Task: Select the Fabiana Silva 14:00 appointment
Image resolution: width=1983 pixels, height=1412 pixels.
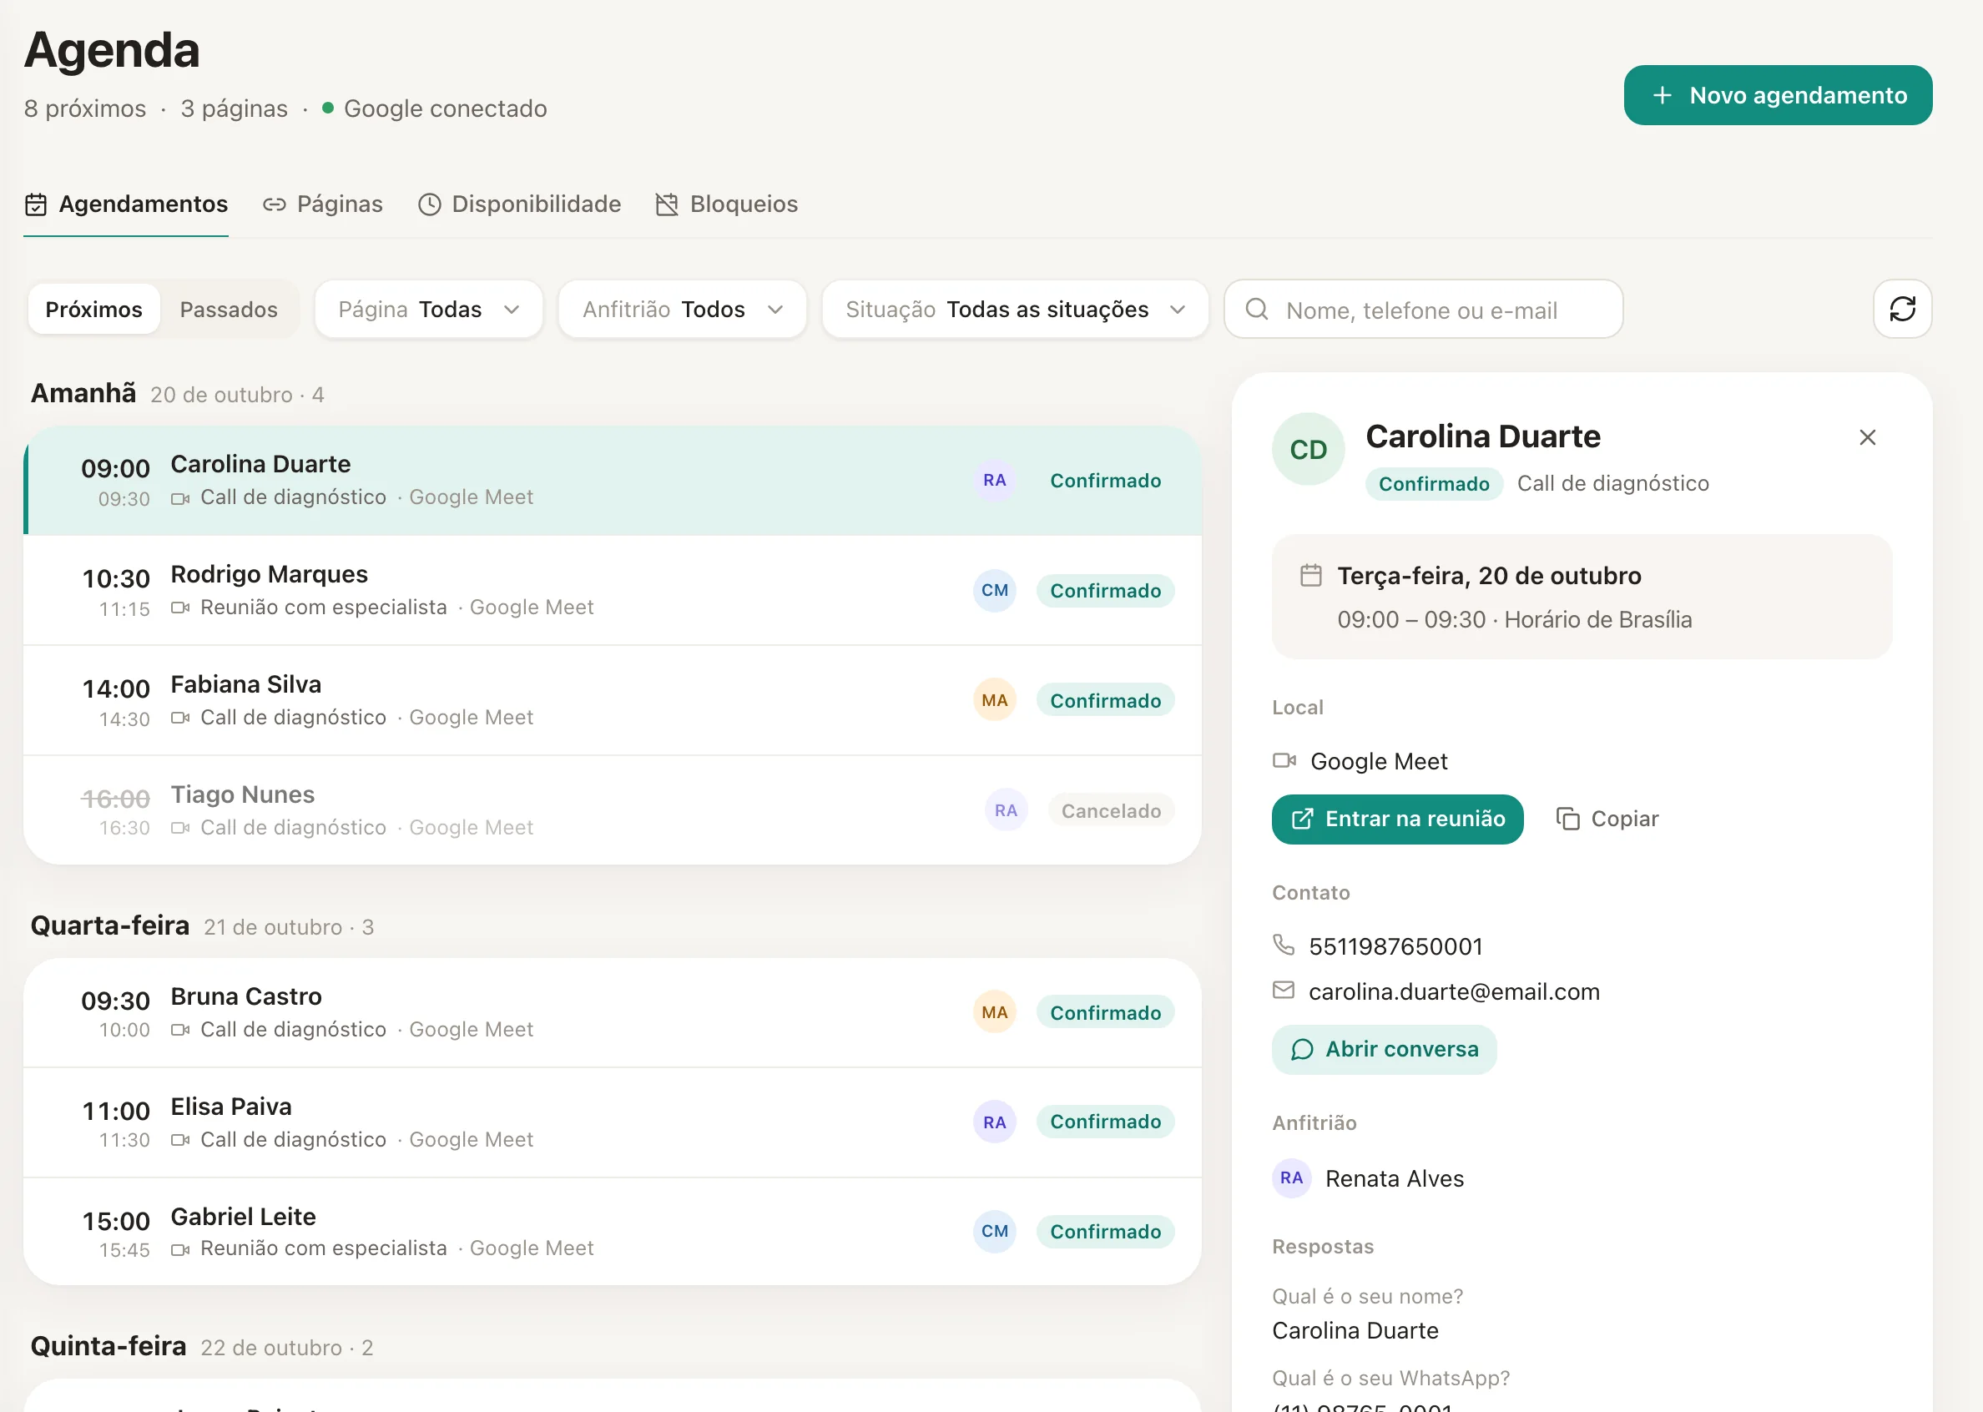Action: [x=612, y=700]
